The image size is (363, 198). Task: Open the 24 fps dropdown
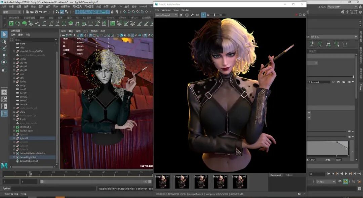(326, 182)
